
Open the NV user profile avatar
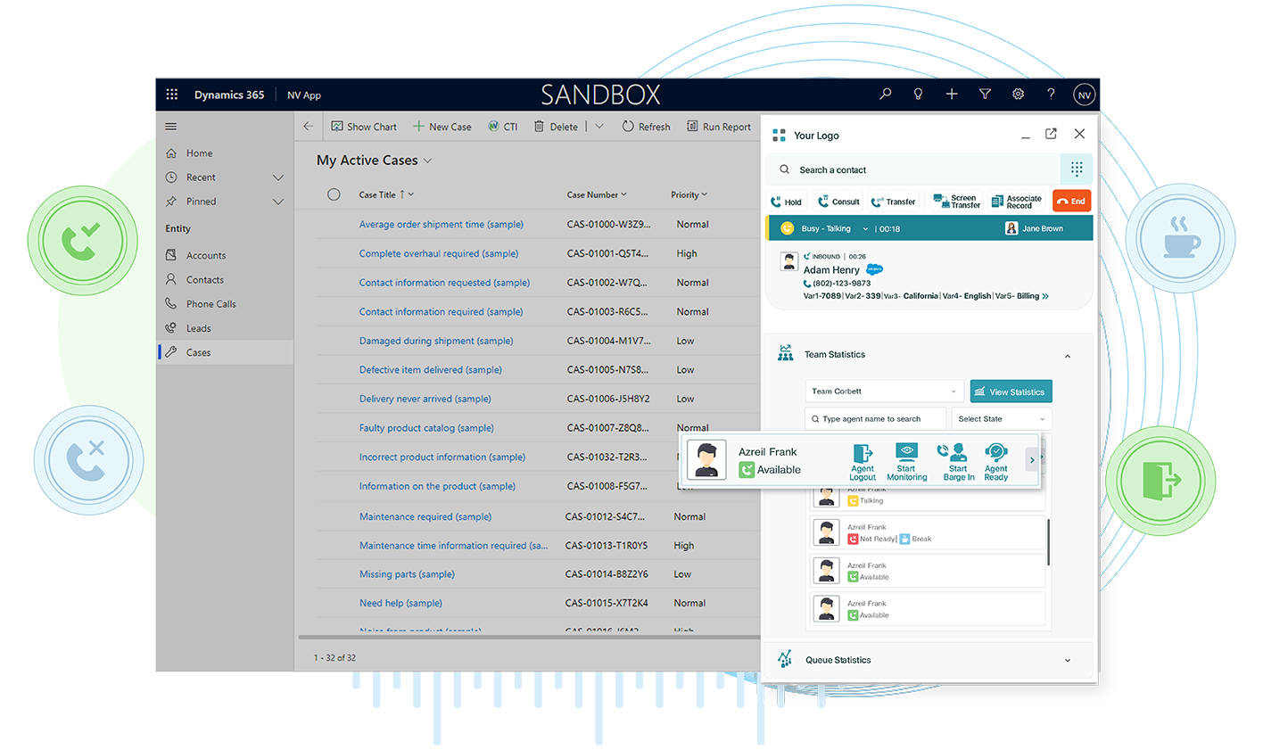pos(1084,95)
